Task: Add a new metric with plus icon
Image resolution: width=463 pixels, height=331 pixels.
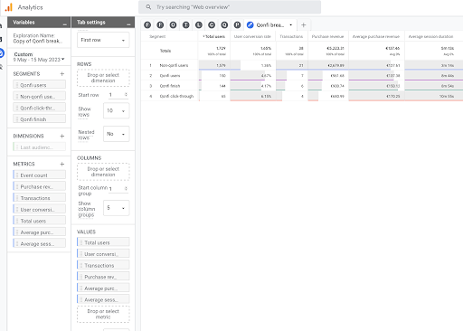Action: (61, 164)
